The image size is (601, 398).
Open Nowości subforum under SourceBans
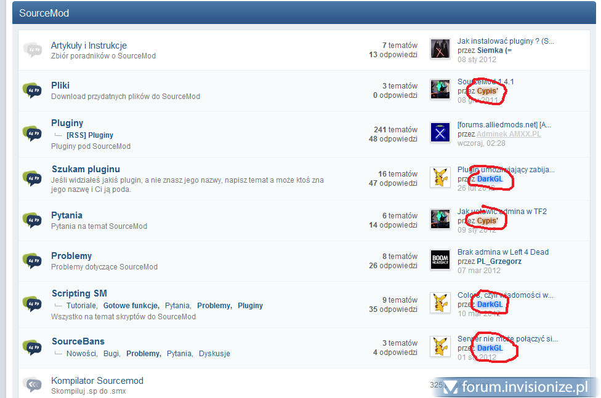(x=81, y=354)
